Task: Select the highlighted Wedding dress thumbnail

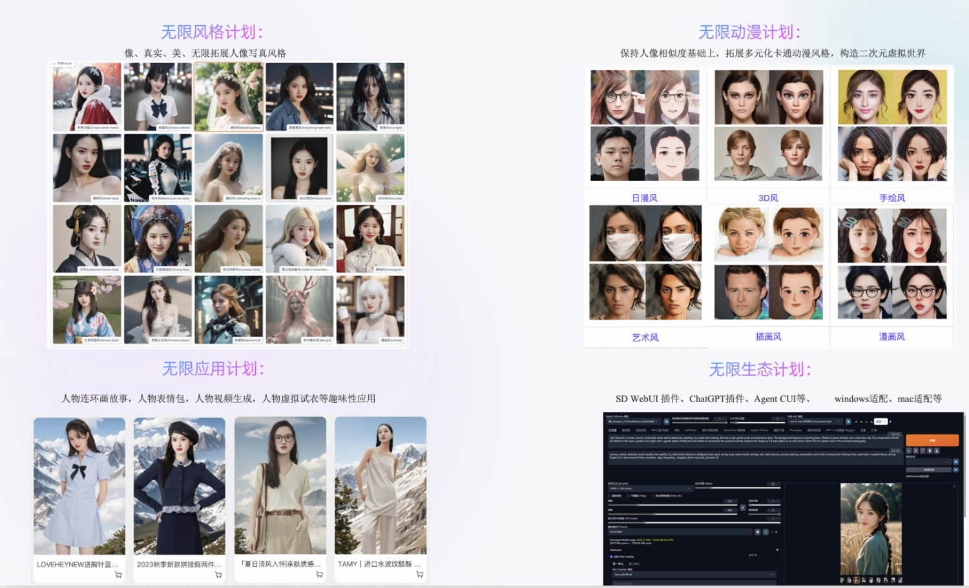Action: 229,97
